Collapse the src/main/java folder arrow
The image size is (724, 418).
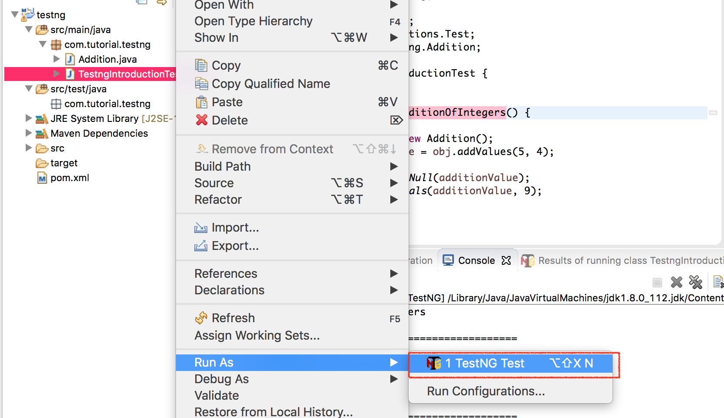tap(29, 30)
